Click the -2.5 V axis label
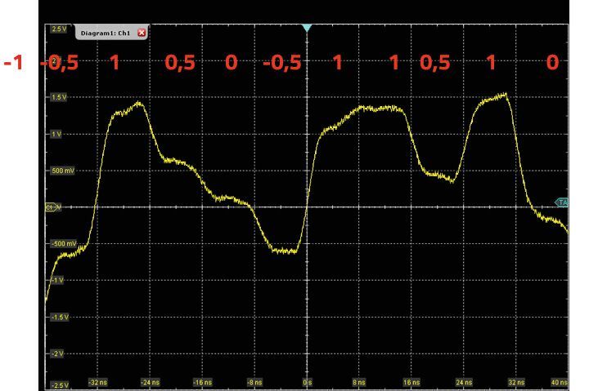Image resolution: width=598 pixels, height=391 pixels. pos(60,385)
